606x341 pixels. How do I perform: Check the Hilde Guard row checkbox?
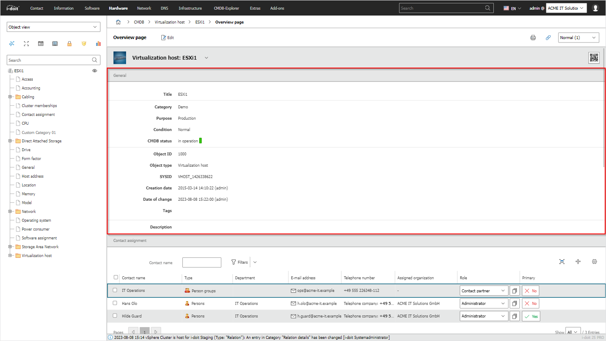click(x=115, y=315)
